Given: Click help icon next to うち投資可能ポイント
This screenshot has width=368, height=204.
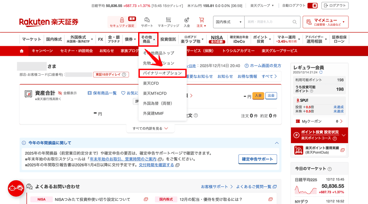Looking at the screenshot, I should pyautogui.click(x=311, y=91).
